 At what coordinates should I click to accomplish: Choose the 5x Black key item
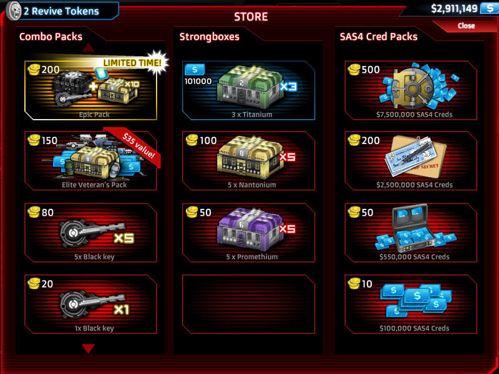pyautogui.click(x=90, y=233)
